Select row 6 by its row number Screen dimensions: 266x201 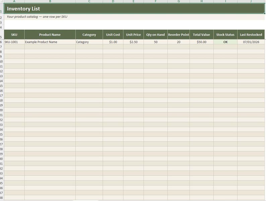point(2,42)
